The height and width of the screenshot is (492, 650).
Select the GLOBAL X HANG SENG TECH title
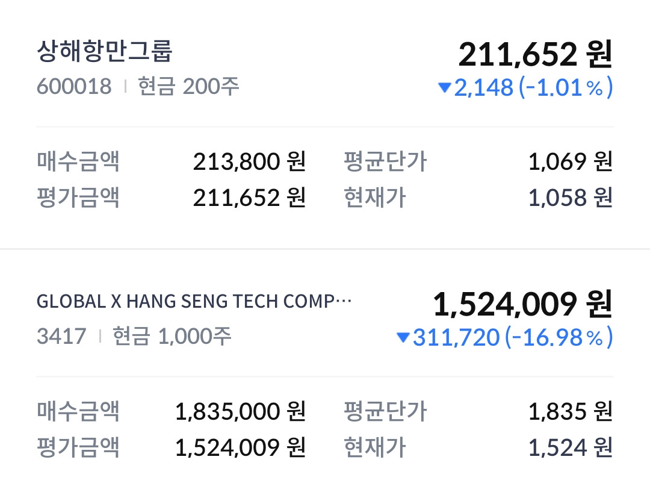tap(194, 302)
